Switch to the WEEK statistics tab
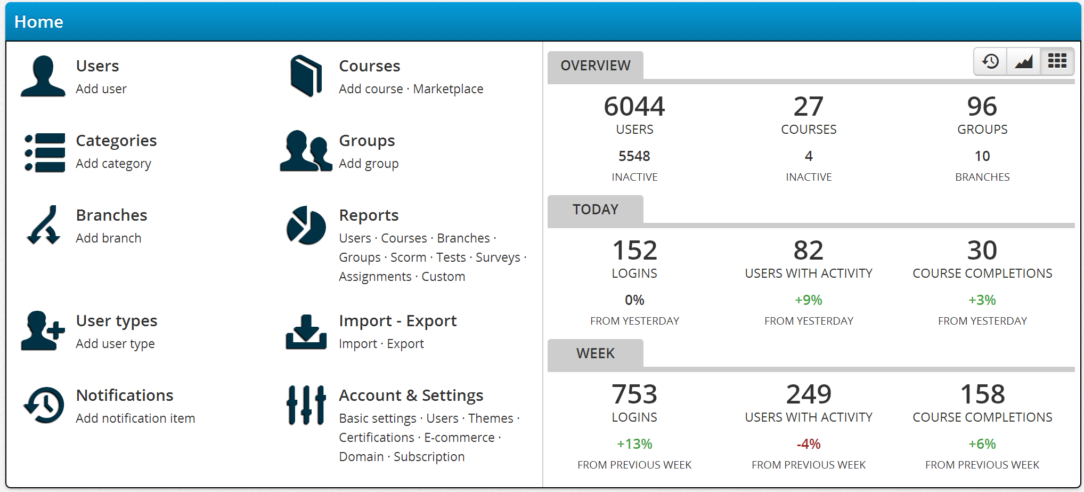 point(594,353)
